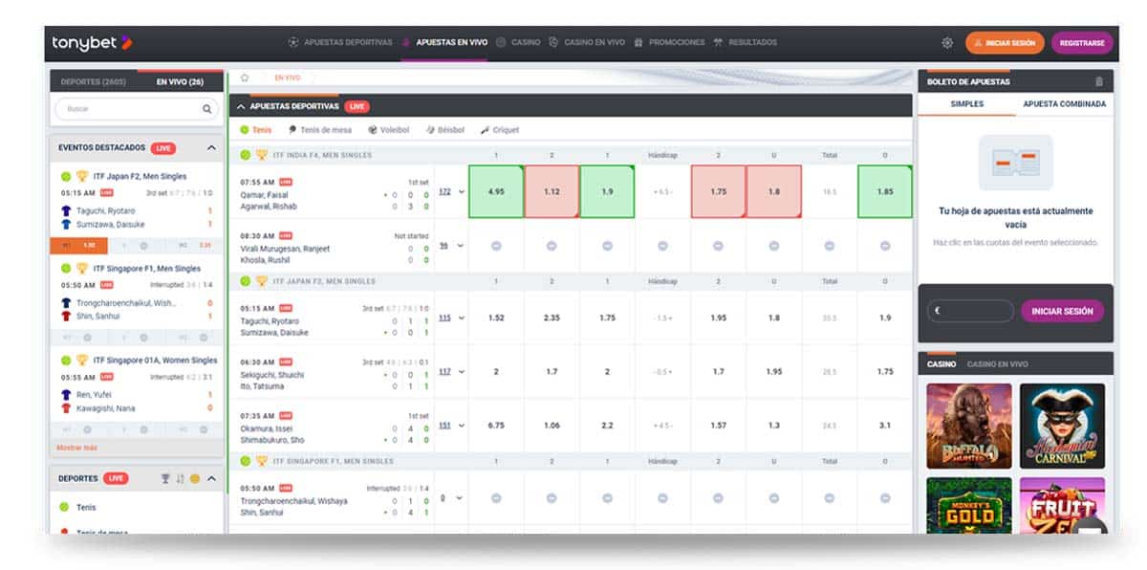Select 6.75 odds for Okamura, Issei
This screenshot has height=570, width=1147.
496,426
